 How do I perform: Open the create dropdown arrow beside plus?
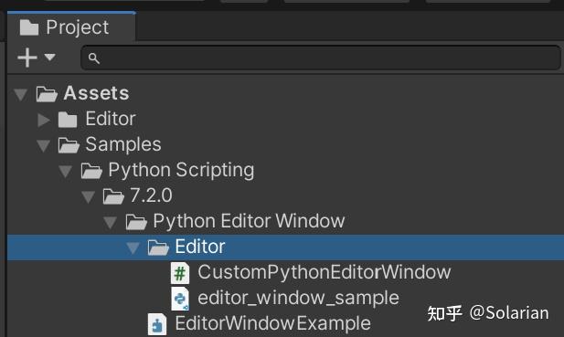[49, 58]
